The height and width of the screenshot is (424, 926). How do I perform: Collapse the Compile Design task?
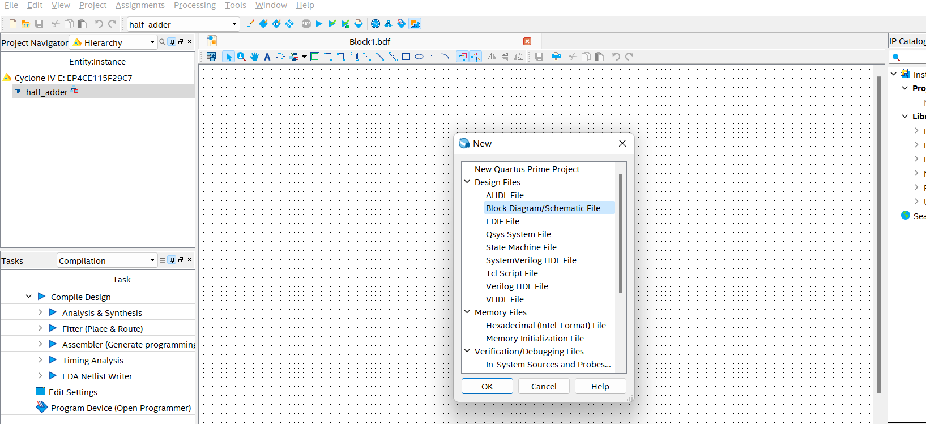[x=29, y=296]
